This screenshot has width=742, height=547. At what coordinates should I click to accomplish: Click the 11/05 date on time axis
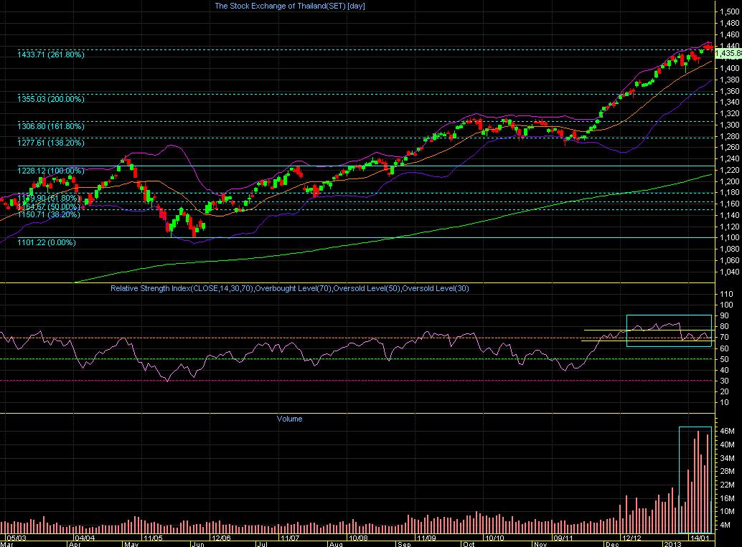(x=153, y=538)
